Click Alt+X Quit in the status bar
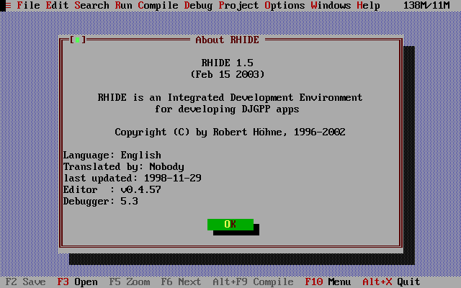The image size is (461, 288). tap(391, 282)
